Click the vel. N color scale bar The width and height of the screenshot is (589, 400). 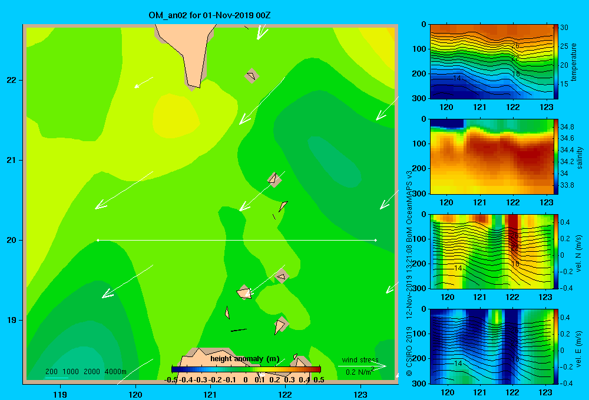pos(555,251)
